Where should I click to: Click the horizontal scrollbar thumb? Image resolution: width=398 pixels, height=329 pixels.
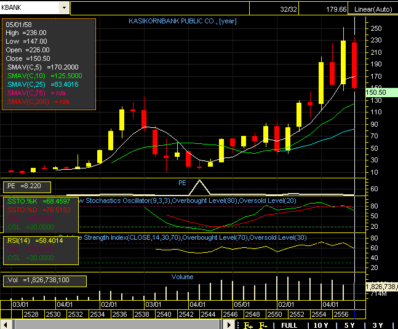point(117,325)
